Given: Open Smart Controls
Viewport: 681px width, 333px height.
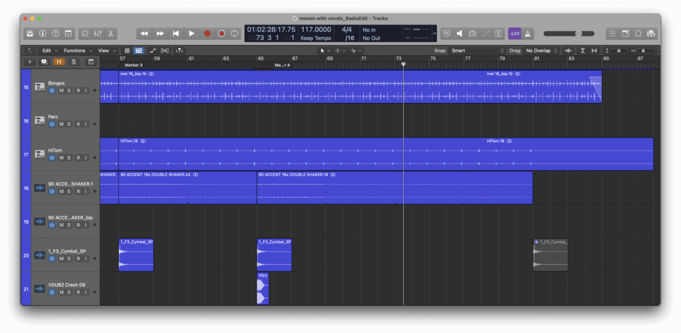Looking at the screenshot, I should (84, 33).
